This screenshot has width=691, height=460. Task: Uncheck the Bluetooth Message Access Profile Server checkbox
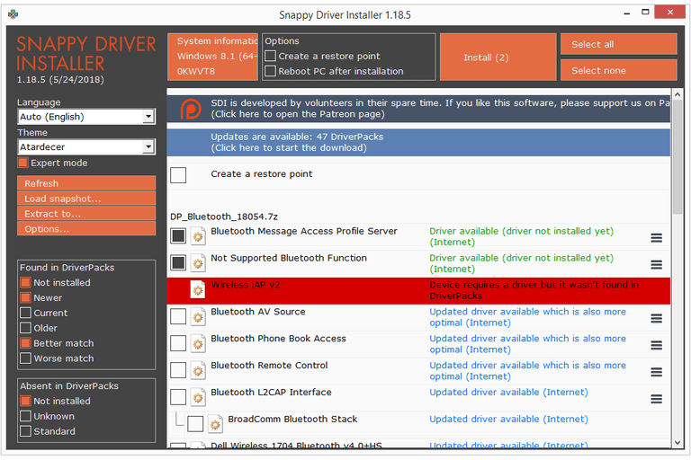(x=178, y=236)
